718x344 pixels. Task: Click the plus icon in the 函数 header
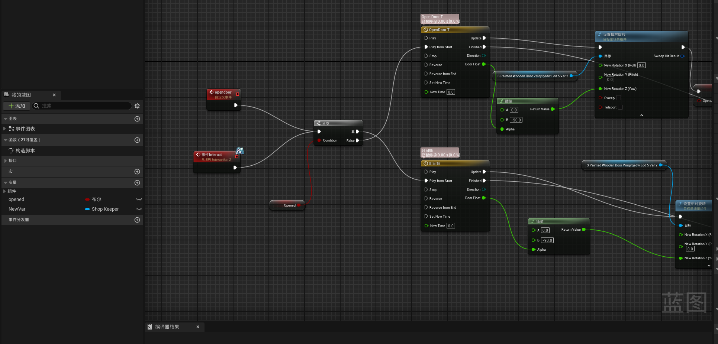[x=137, y=140]
